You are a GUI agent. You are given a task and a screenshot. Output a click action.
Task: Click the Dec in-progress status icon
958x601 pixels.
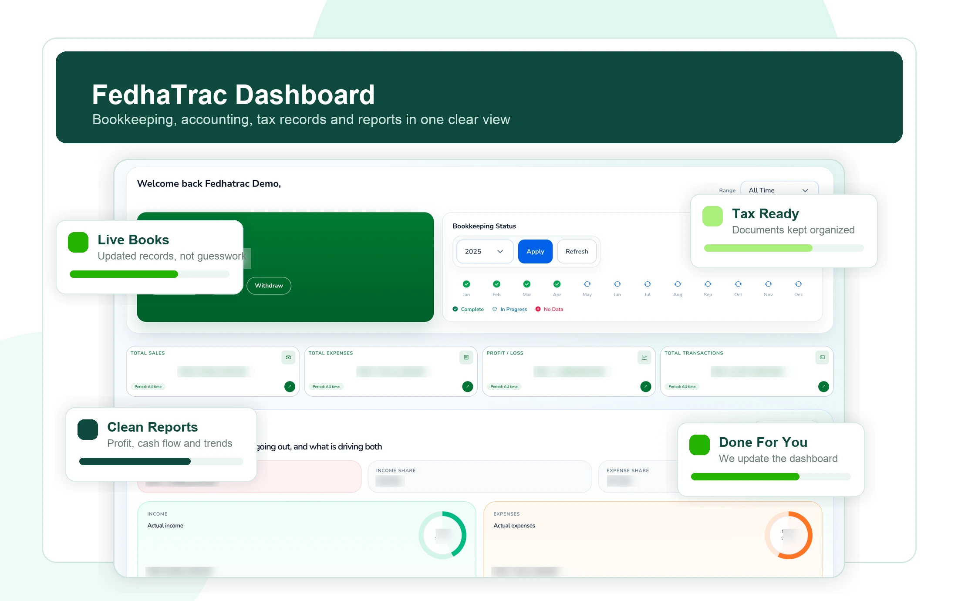[799, 284]
